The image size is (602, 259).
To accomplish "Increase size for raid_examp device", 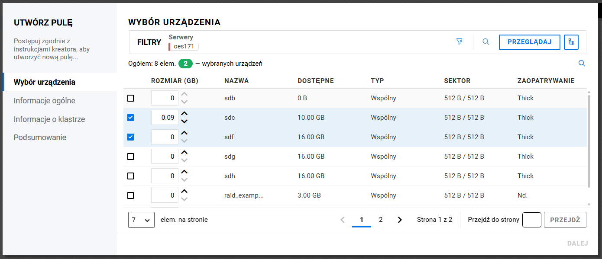I will [184, 192].
